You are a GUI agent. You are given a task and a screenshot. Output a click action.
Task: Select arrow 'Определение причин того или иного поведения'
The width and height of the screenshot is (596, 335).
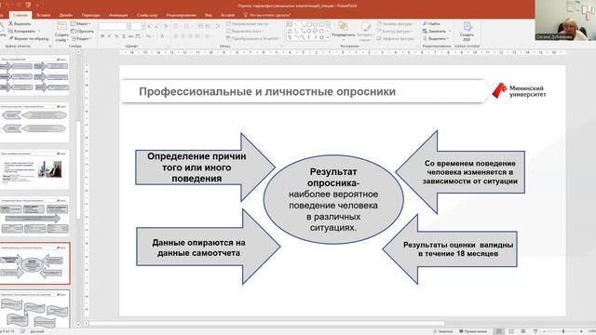205,167
